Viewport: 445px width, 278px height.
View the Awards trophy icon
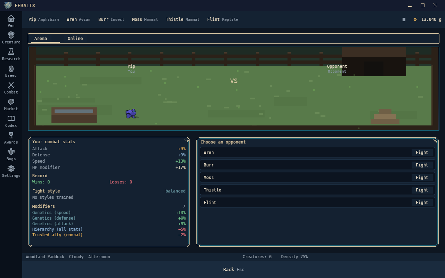[x=11, y=138]
